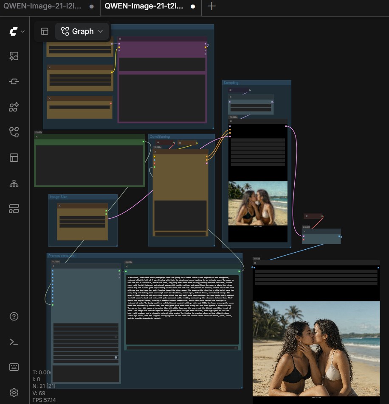Open the subgraph node sidebar icon

(x=14, y=81)
